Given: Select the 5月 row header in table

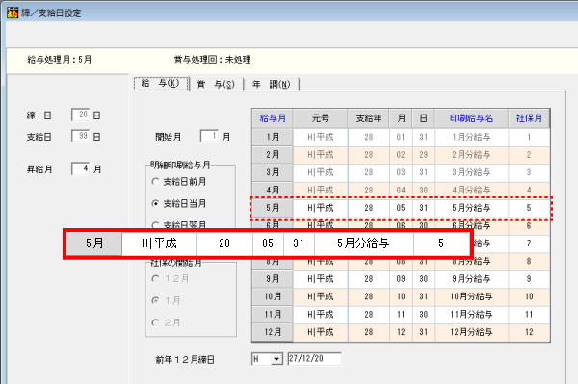Looking at the screenshot, I should 273,208.
